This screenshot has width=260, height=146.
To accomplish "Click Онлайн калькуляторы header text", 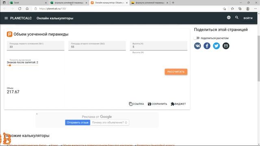I will click(x=55, y=18).
